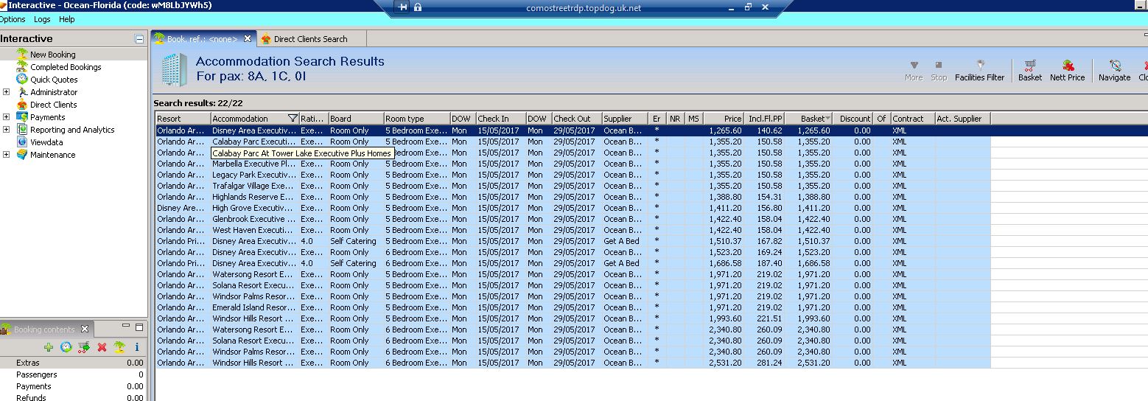The image size is (1148, 401).
Task: Click the clock icon in Booking contents toolbar
Action: tap(66, 347)
